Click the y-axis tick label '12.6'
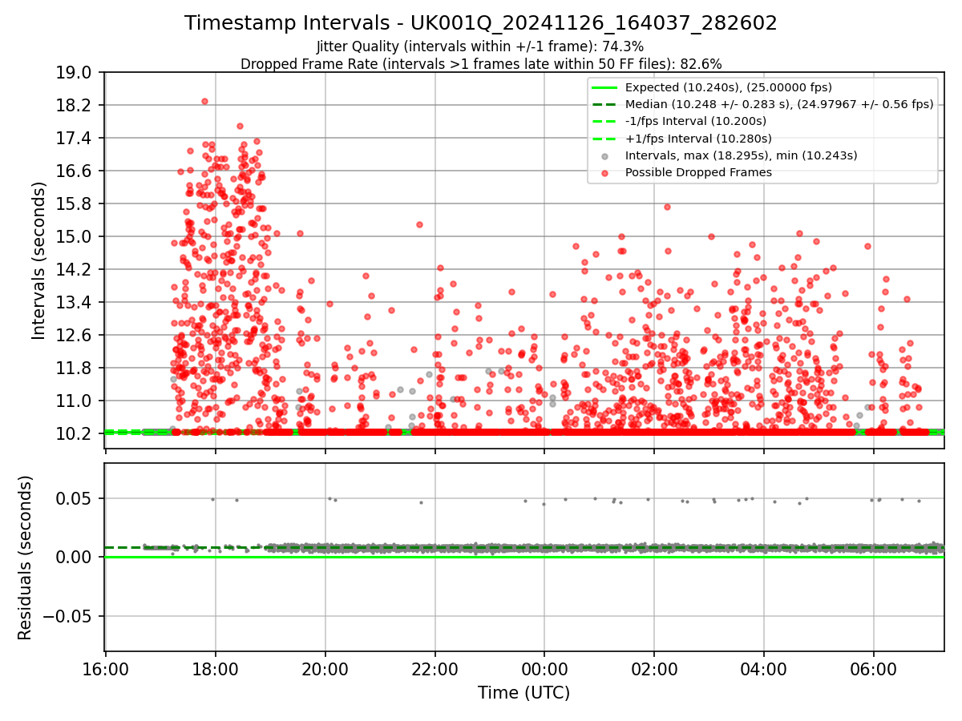Viewport: 962px width, 721px height. pyautogui.click(x=74, y=335)
